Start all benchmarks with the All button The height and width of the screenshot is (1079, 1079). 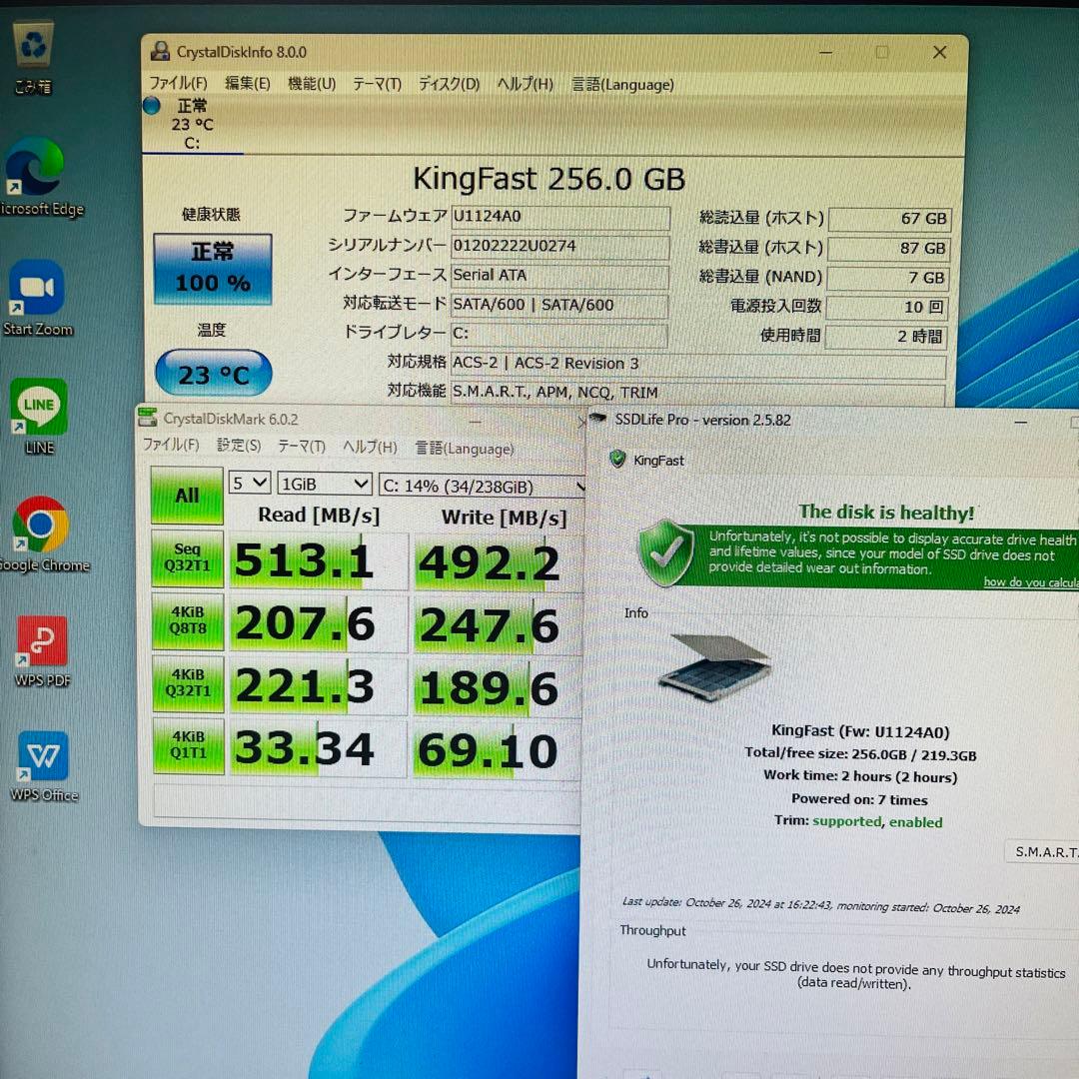pyautogui.click(x=187, y=498)
